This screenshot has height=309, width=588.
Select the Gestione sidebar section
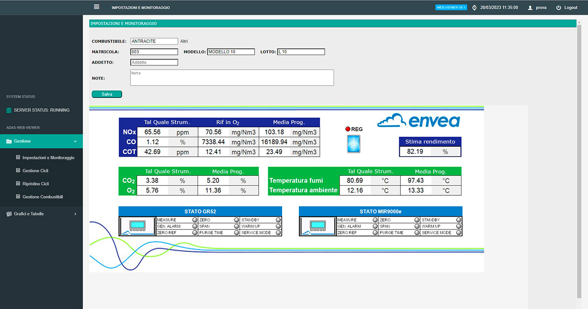41,142
